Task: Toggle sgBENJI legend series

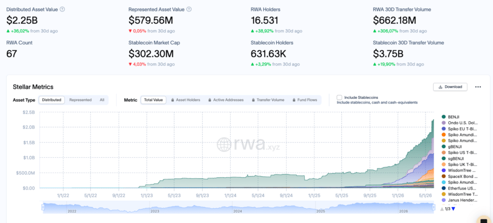Action: (x=453, y=158)
